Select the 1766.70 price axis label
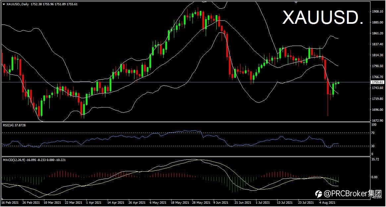 [x=377, y=77]
